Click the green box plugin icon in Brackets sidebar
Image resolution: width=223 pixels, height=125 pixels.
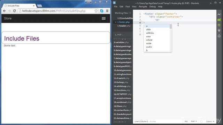219,25
